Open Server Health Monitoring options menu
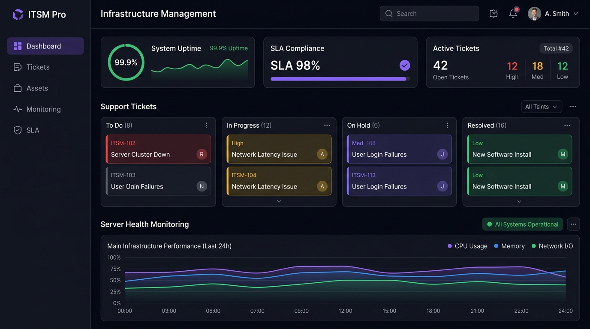Image resolution: width=590 pixels, height=329 pixels. click(573, 224)
